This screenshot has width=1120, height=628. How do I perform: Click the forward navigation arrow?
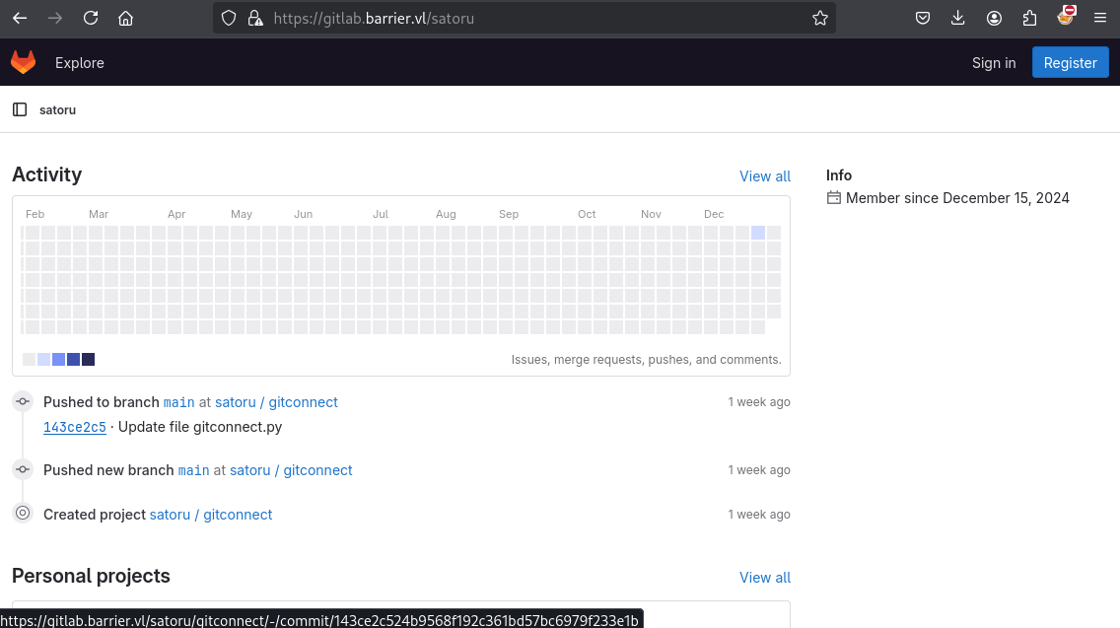tap(55, 18)
